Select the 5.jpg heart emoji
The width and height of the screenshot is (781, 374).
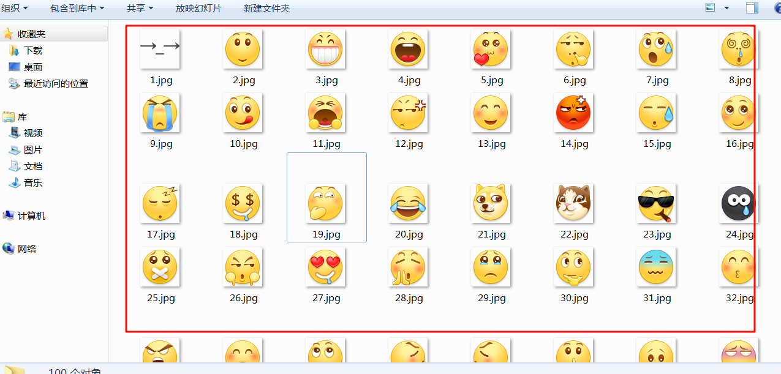pos(491,49)
